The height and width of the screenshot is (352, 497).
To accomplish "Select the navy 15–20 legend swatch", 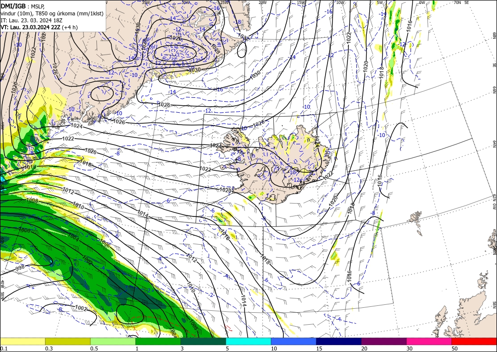I will click(338, 341).
